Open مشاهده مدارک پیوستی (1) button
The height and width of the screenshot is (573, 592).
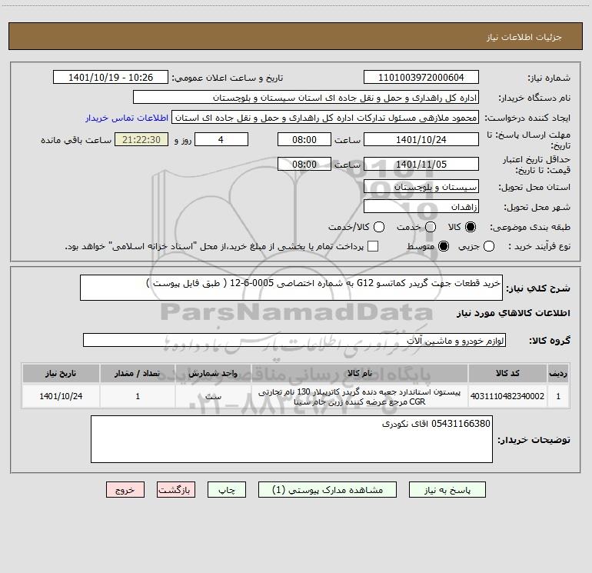click(x=328, y=490)
